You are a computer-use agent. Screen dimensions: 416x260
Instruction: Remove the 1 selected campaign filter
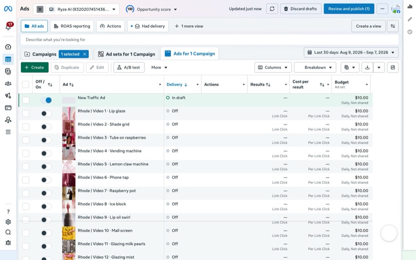tap(85, 54)
